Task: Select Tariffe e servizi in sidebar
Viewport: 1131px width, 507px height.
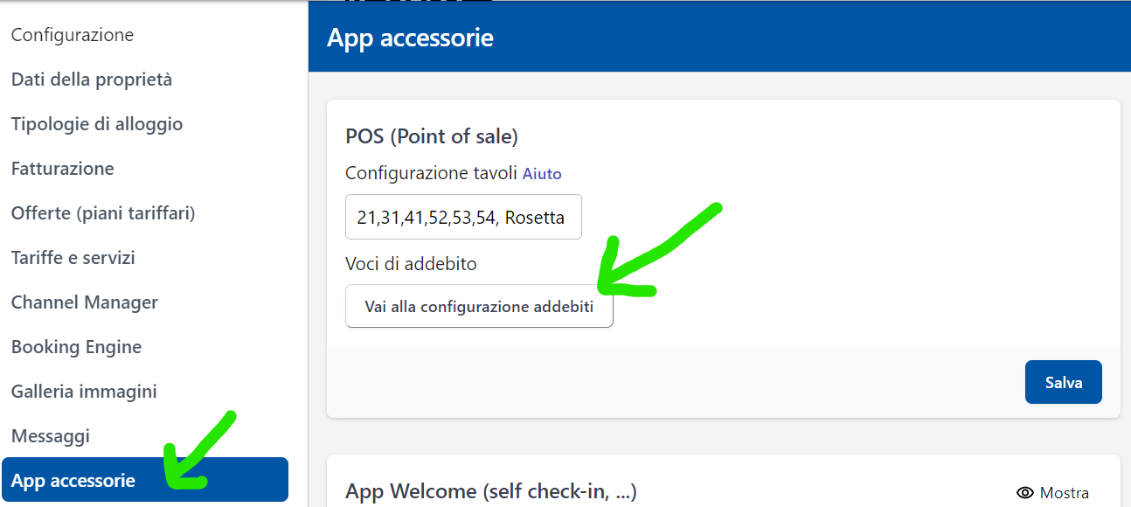Action: (73, 258)
